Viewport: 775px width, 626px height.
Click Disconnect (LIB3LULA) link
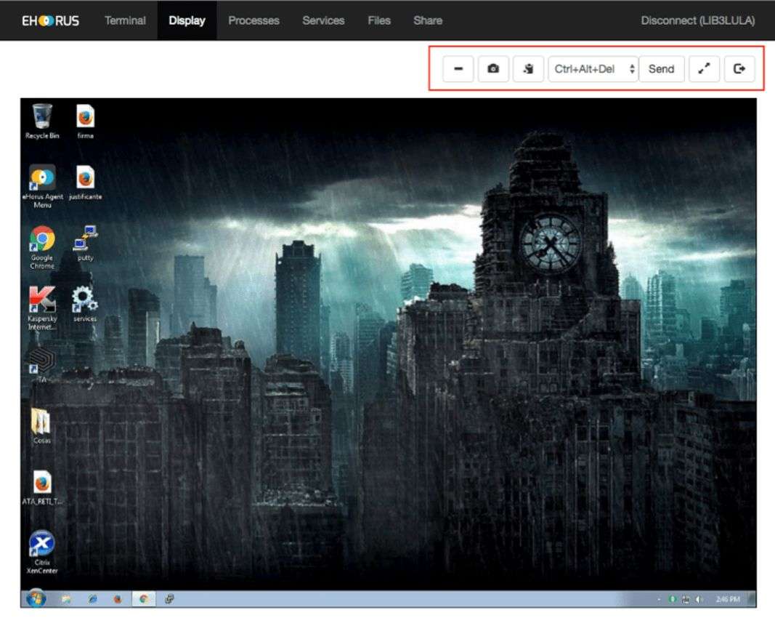click(x=697, y=20)
